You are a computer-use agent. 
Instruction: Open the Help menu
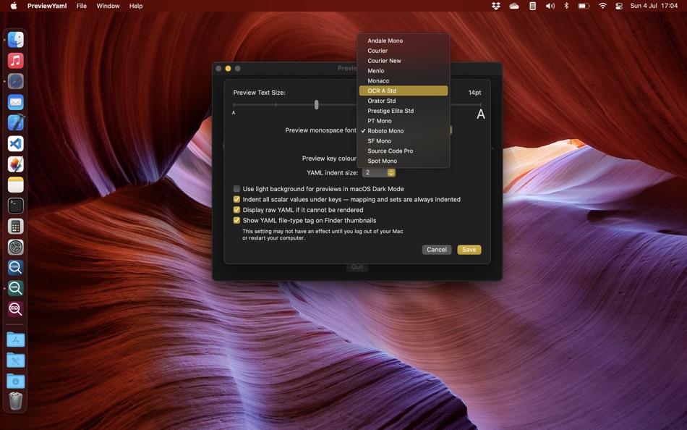136,6
